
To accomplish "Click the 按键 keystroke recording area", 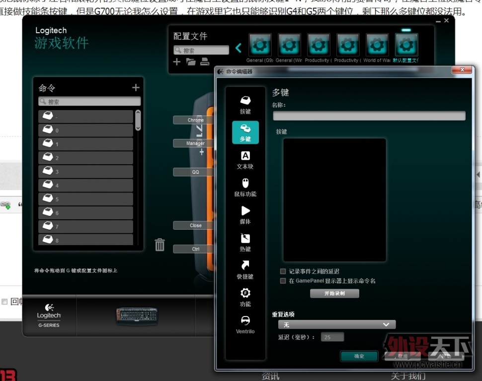I will coord(334,200).
